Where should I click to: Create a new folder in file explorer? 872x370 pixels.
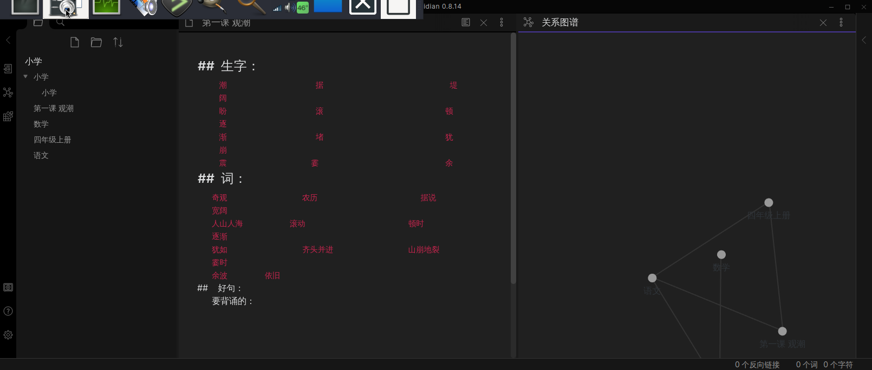pos(96,42)
